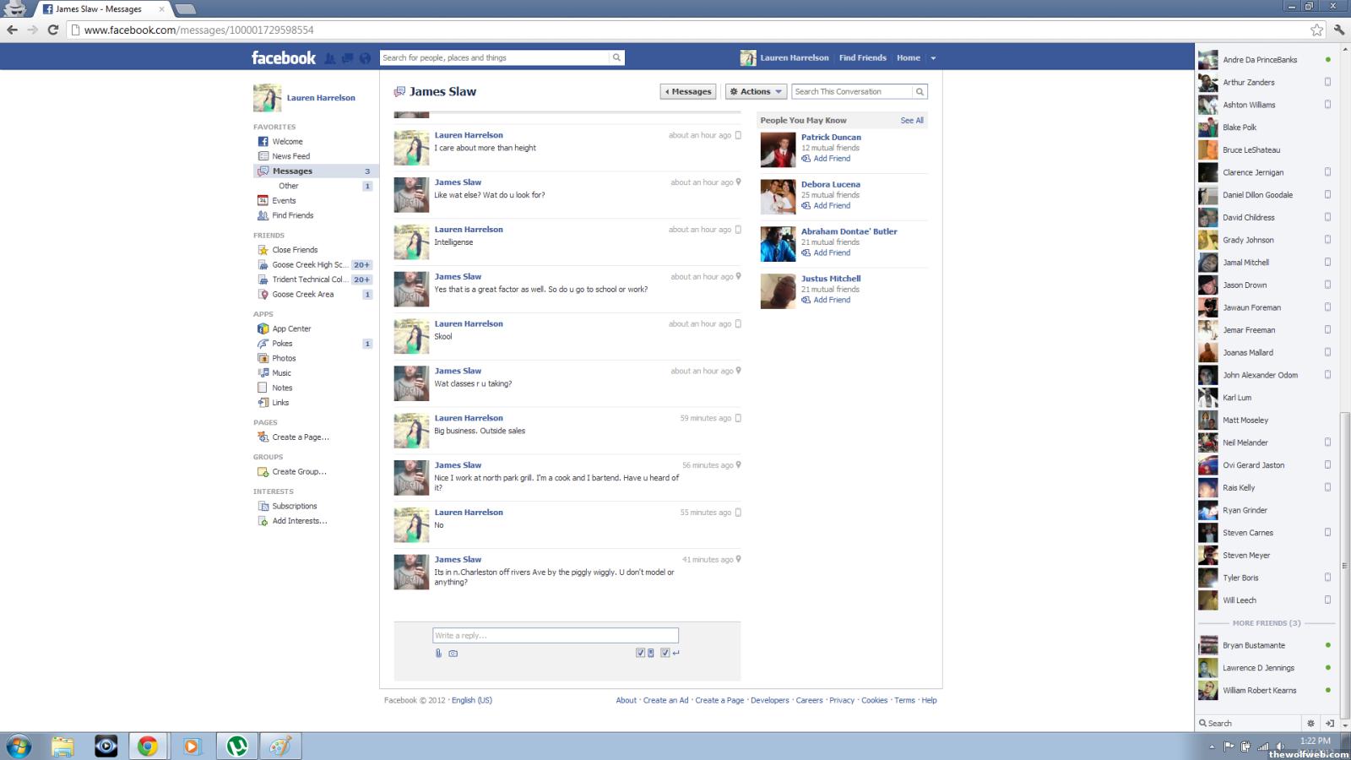
Task: Click the camera icon below reply box
Action: tap(453, 653)
